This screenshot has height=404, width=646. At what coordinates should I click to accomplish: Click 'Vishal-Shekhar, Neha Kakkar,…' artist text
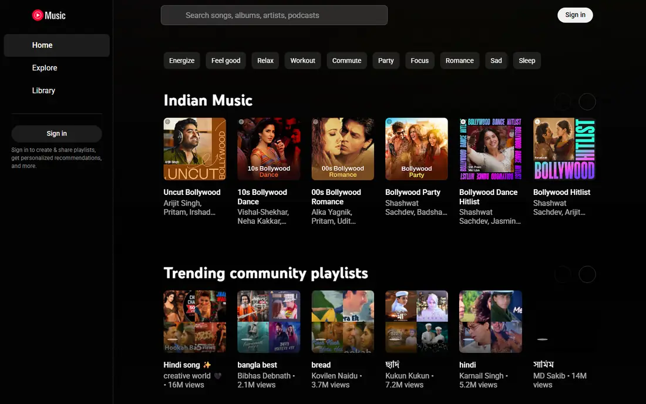point(263,217)
